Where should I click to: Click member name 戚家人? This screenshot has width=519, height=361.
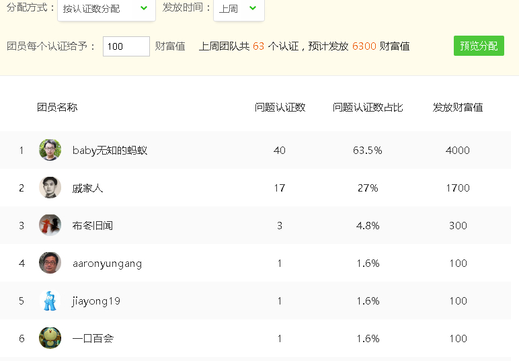(x=87, y=188)
